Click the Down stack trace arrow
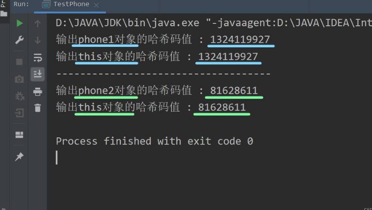 point(38,41)
